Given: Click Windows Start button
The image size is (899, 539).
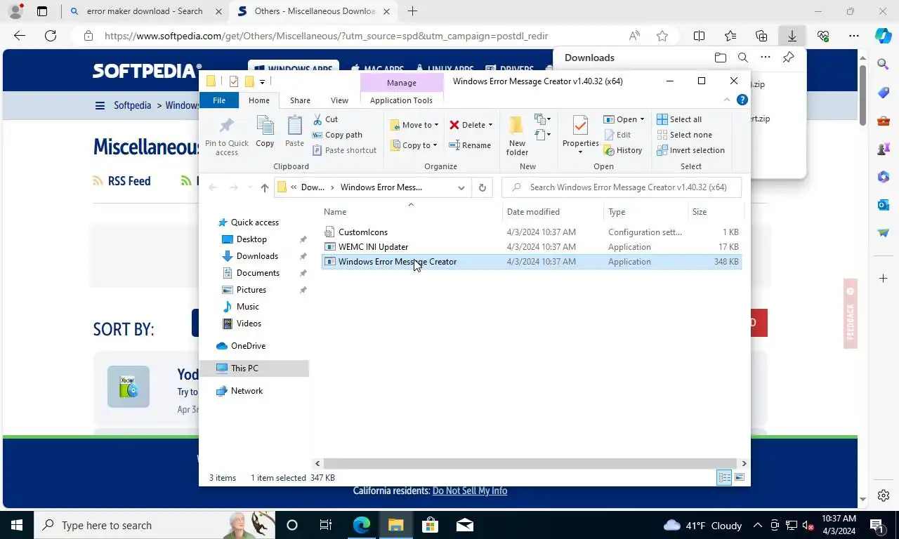Looking at the screenshot, I should pyautogui.click(x=17, y=525).
